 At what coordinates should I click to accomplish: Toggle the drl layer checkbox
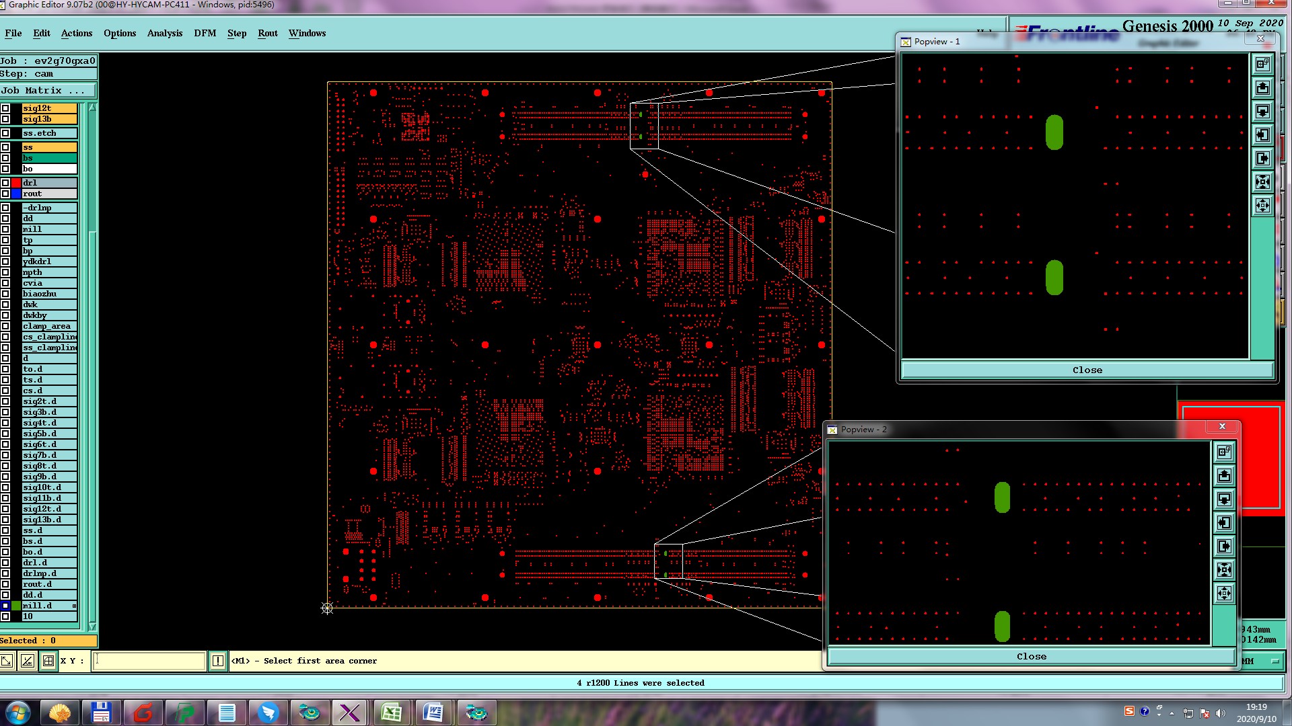click(5, 183)
